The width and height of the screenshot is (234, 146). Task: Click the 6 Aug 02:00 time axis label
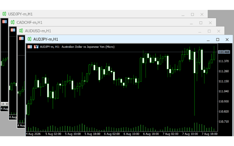112,134
